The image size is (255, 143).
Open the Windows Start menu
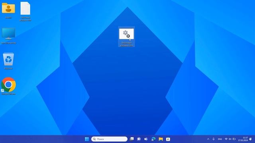tap(87, 139)
